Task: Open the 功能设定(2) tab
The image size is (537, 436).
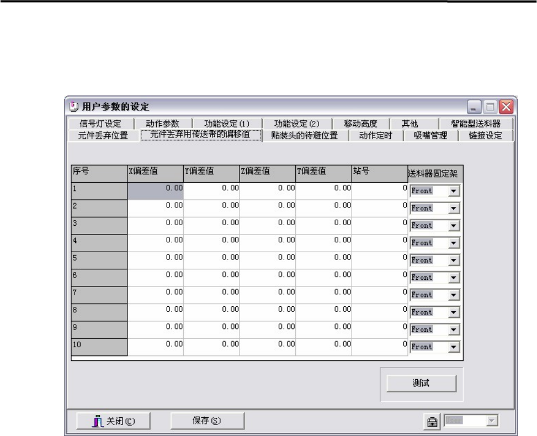Action: click(x=297, y=124)
